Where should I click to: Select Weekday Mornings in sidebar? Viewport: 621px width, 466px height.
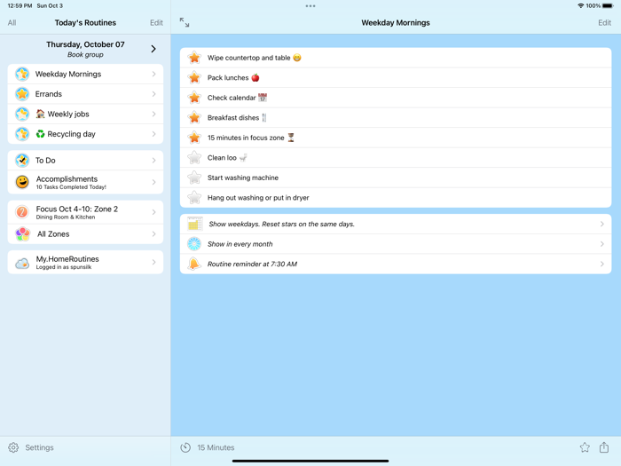[x=85, y=74]
